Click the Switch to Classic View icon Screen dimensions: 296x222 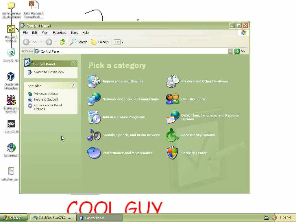point(30,72)
